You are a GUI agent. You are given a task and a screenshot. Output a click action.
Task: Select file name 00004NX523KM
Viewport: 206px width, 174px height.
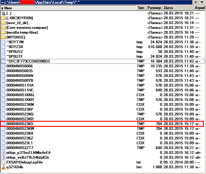[20, 105]
